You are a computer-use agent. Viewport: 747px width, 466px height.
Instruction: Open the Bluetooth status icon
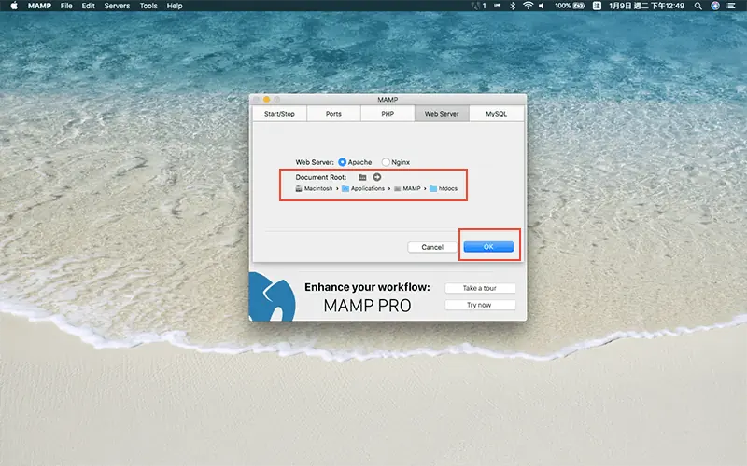tap(513, 6)
